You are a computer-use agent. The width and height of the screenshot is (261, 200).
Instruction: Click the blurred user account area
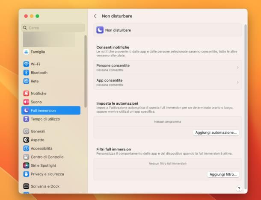pyautogui.click(x=49, y=39)
